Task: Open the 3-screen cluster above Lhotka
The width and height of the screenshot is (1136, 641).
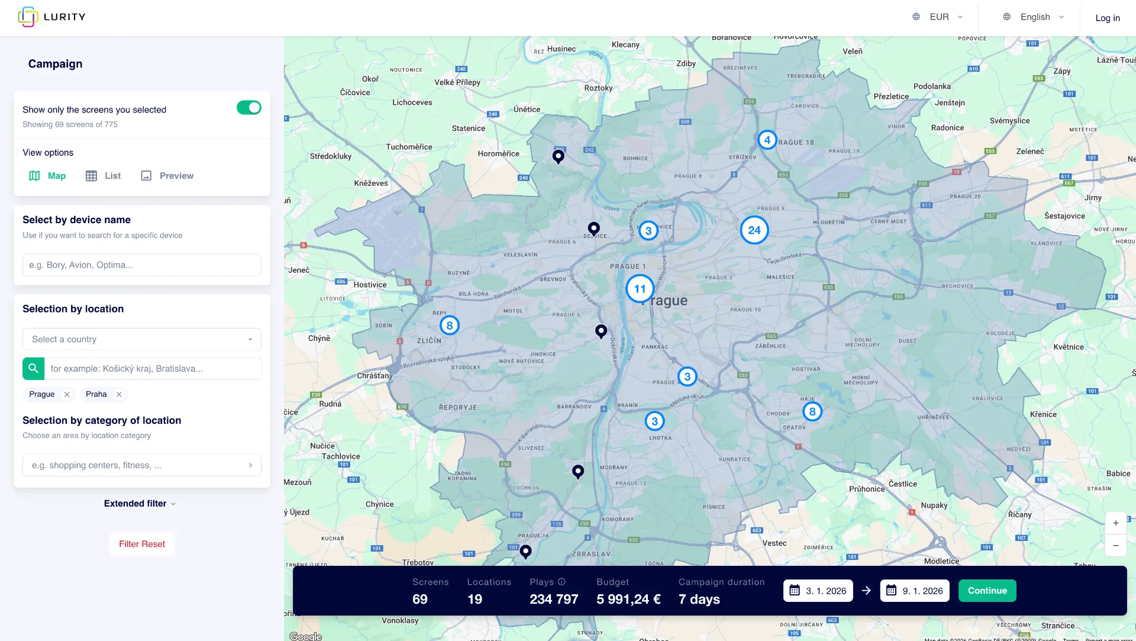Action: click(x=654, y=421)
